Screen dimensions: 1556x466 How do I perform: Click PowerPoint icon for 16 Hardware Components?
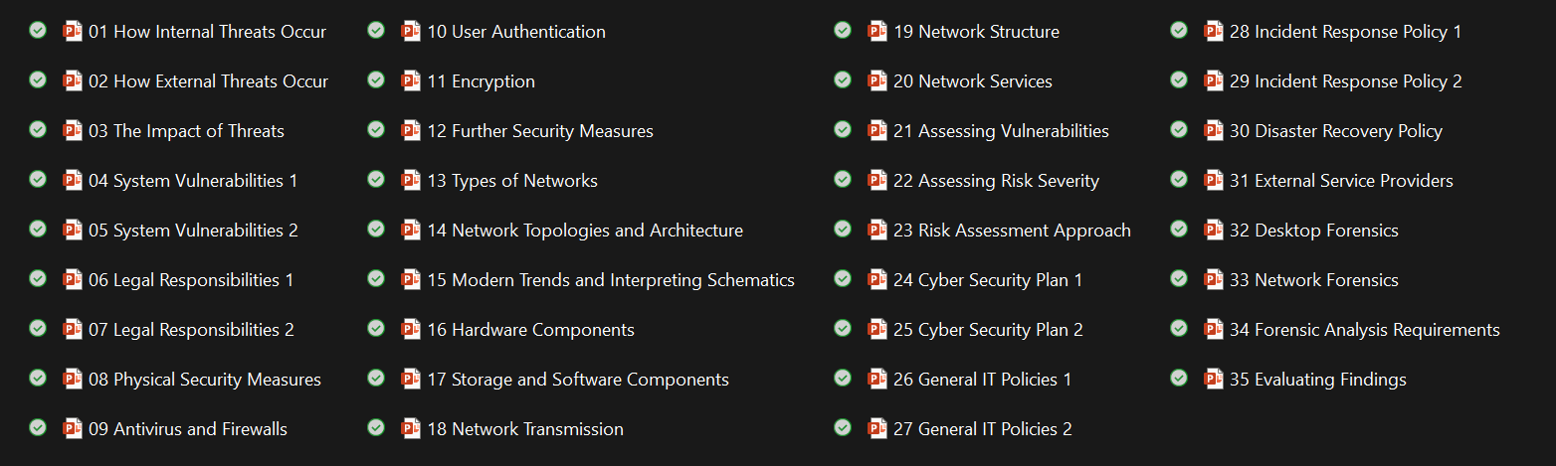click(411, 329)
